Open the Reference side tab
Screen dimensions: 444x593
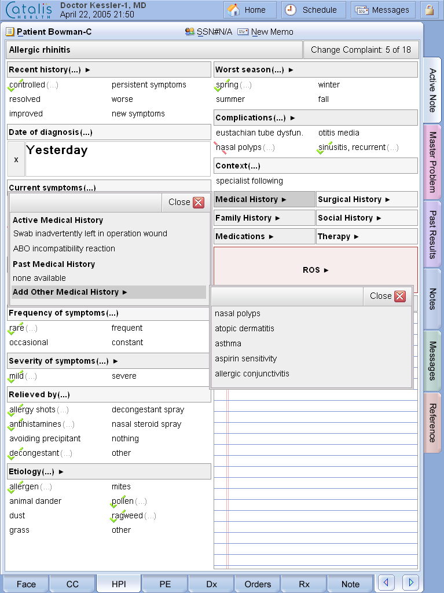pos(432,422)
